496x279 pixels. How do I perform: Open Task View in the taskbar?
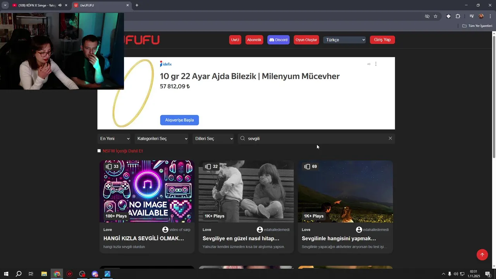[x=31, y=274]
